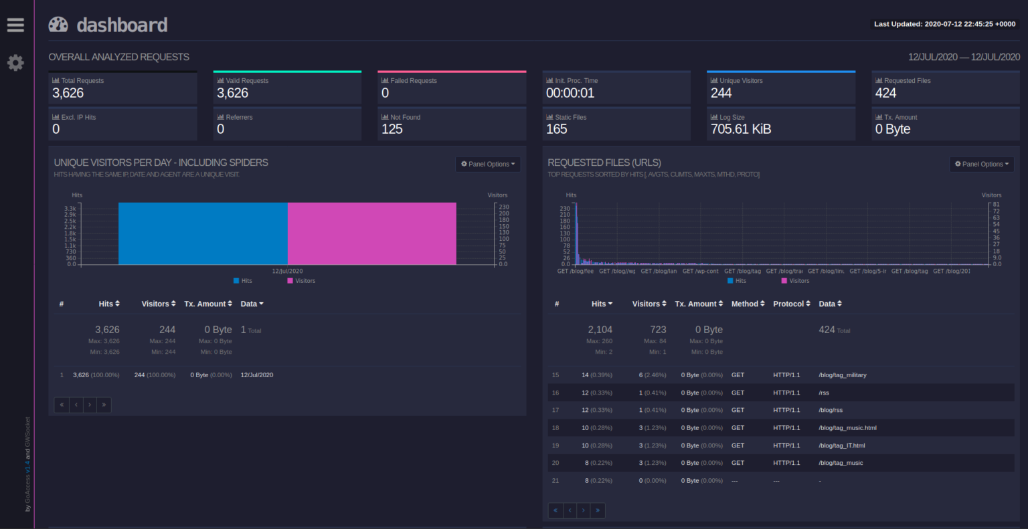Go to next page of Requested Files table

[583, 510]
